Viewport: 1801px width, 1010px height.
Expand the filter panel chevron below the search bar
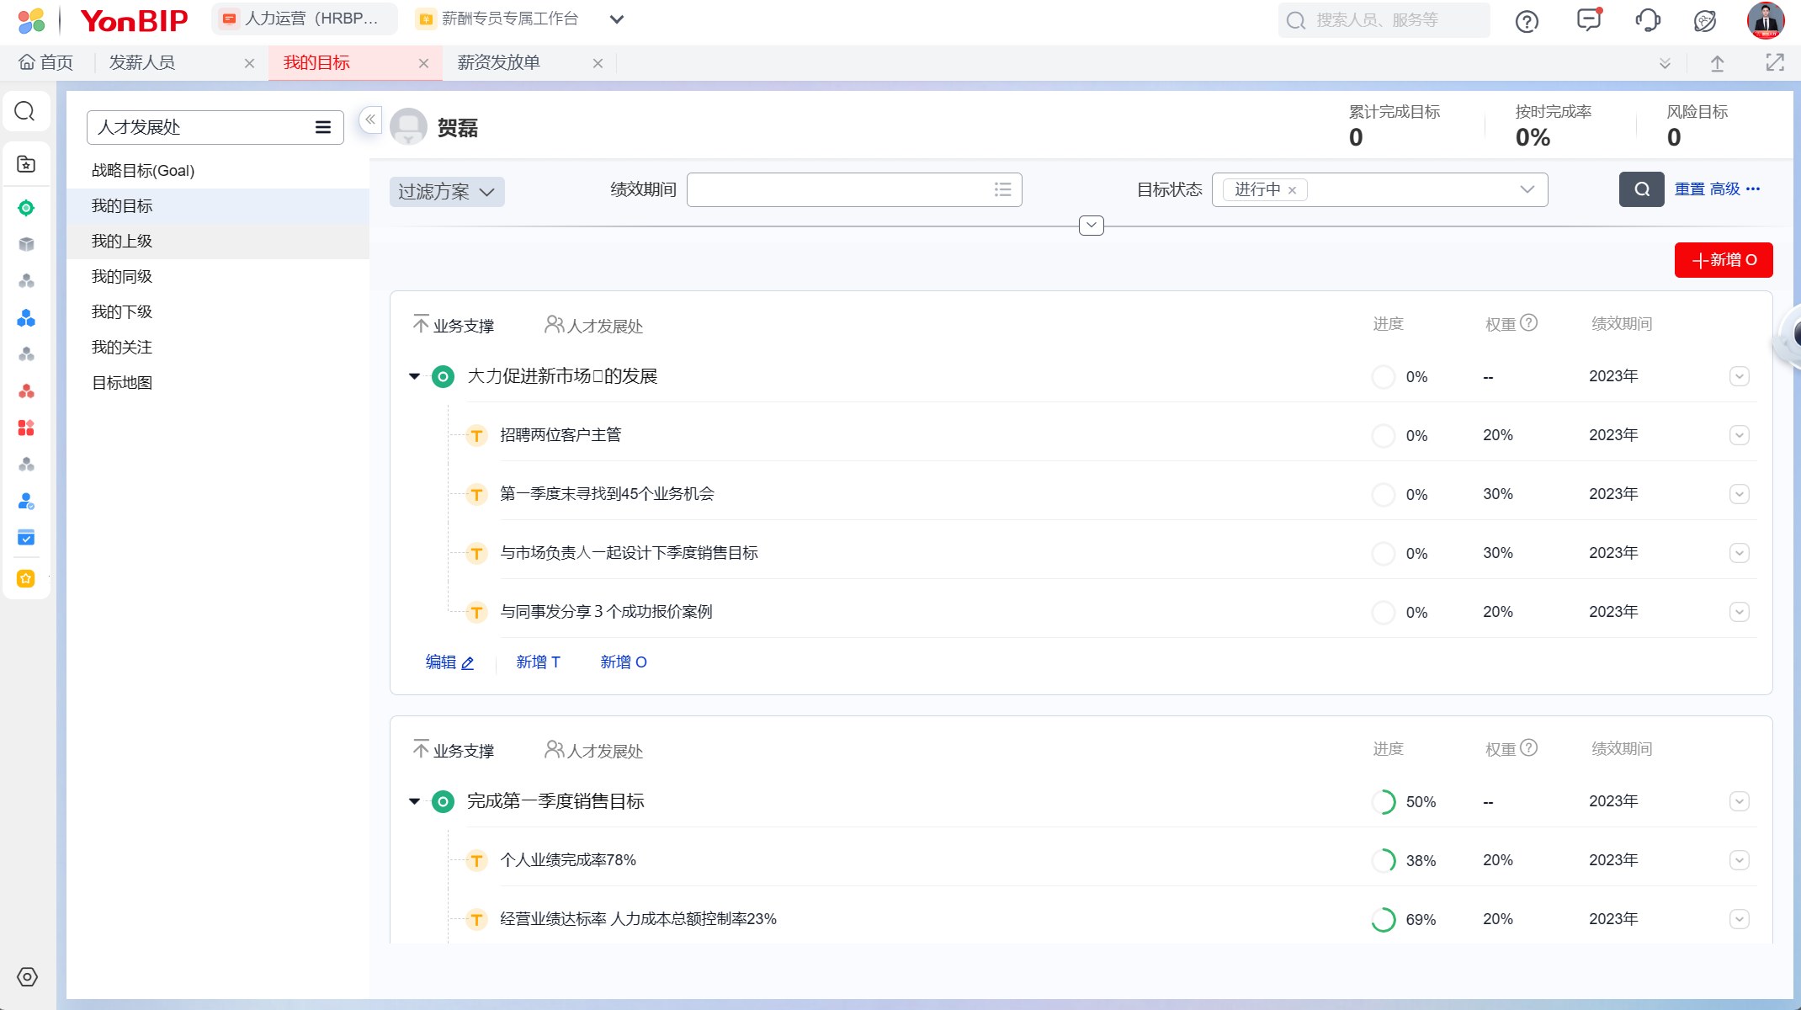(x=1091, y=226)
